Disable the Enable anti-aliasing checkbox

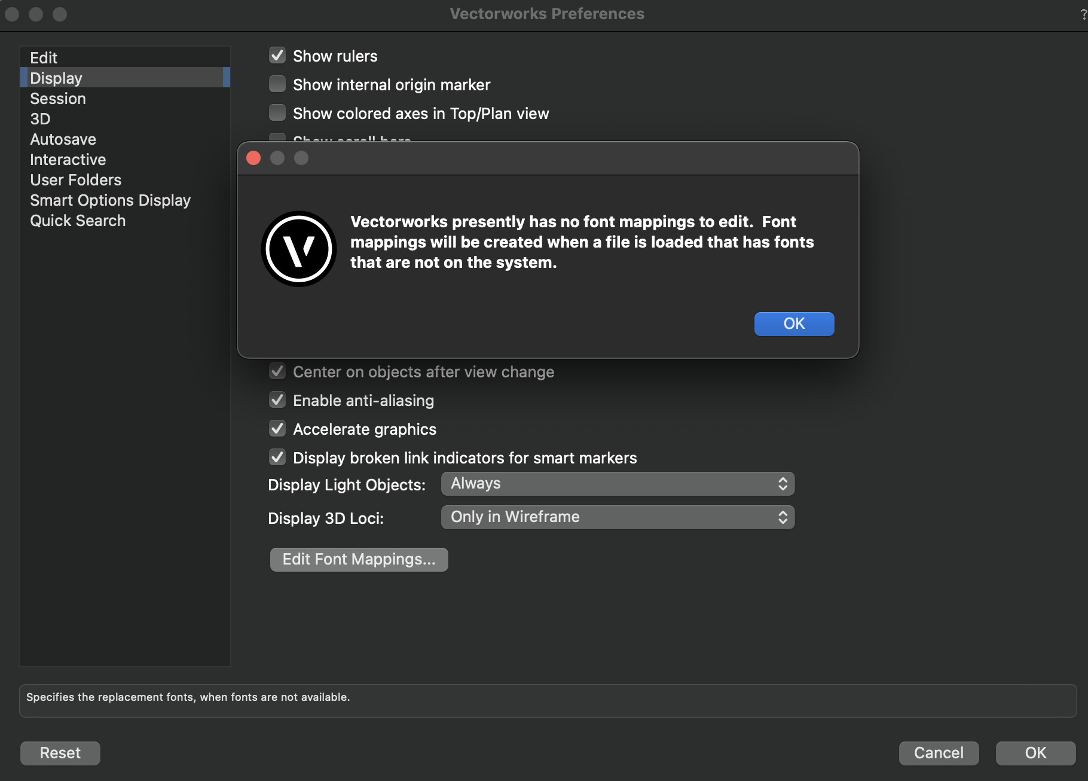coord(277,401)
